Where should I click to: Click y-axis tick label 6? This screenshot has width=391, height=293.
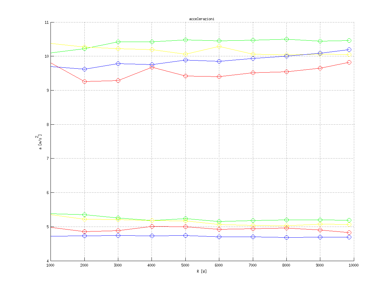tap(48, 193)
